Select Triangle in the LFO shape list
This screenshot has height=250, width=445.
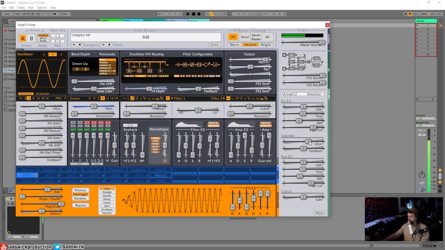tap(107, 192)
